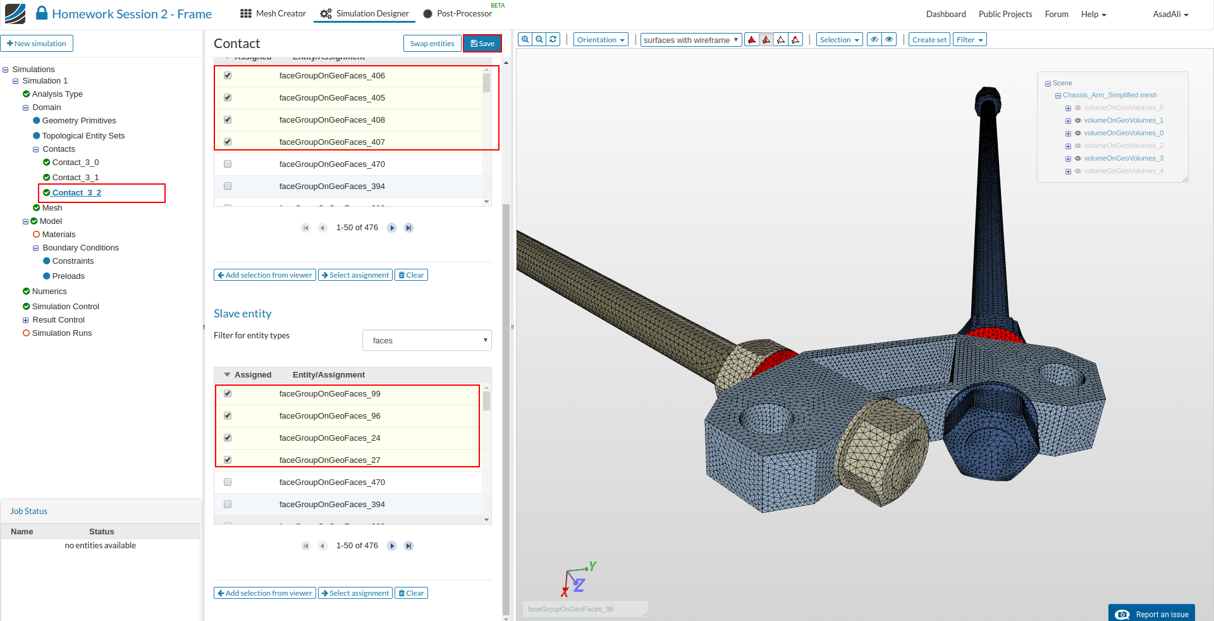Open the Orientation dropdown
The width and height of the screenshot is (1214, 621).
(x=601, y=40)
